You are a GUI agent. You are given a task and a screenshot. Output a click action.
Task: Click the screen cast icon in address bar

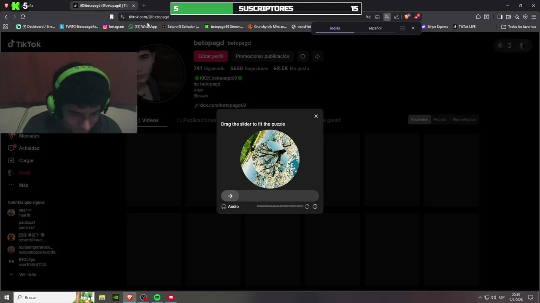(378, 17)
